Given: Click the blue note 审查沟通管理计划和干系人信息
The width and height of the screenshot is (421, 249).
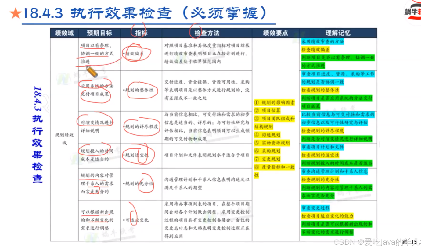Looking at the screenshot, I should (334, 171).
